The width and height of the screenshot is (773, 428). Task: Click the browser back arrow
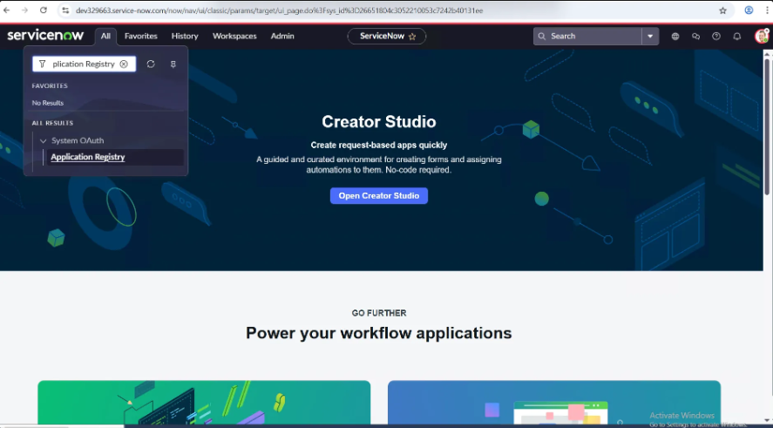[6, 10]
